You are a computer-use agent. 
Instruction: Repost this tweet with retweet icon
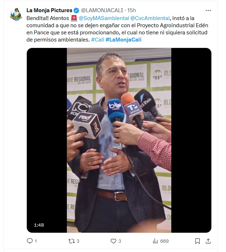coord(72,241)
